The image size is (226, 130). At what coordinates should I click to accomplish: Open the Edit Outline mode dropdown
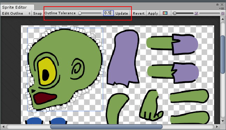tap(16, 13)
